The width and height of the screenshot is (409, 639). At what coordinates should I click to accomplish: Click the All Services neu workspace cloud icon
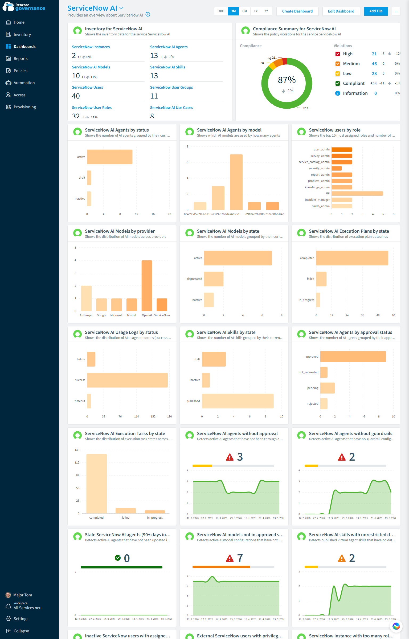[8, 606]
